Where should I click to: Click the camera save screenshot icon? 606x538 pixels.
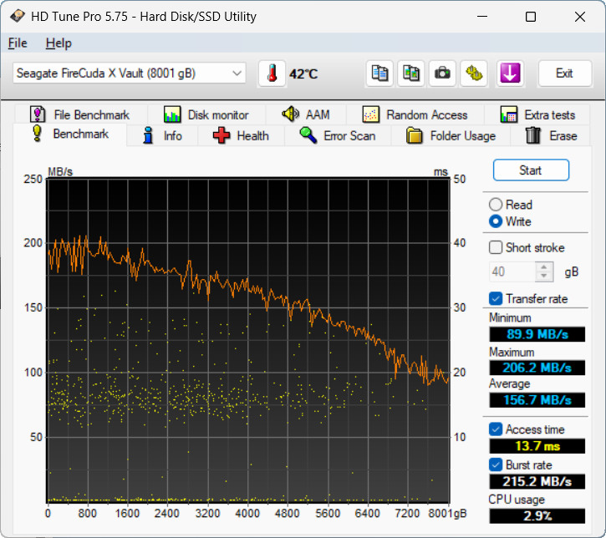click(x=442, y=74)
